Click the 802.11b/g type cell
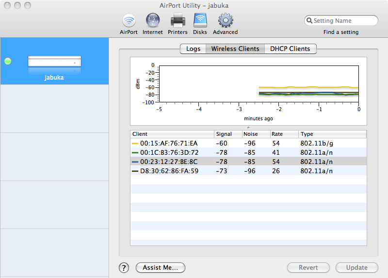Viewport: 388px width, 278px height. 317,143
